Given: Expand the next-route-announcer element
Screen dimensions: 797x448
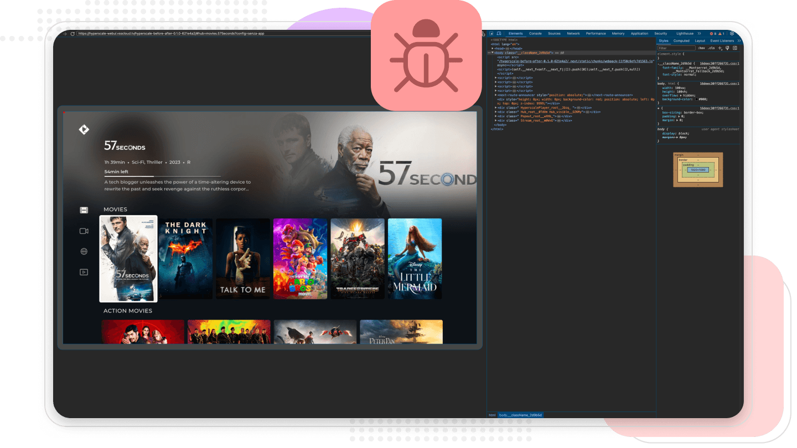Looking at the screenshot, I should [496, 95].
